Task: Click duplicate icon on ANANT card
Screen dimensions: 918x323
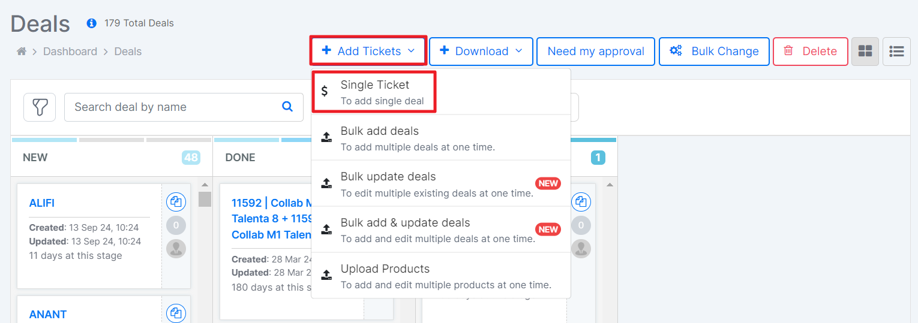Action: point(176,313)
